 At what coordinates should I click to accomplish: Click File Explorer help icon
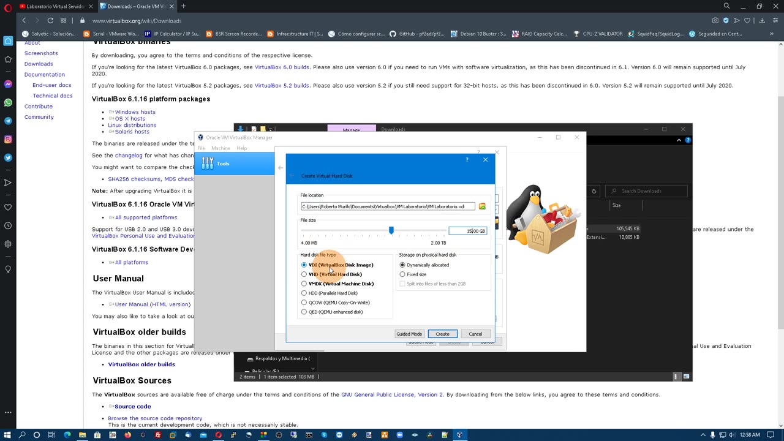pos(688,140)
